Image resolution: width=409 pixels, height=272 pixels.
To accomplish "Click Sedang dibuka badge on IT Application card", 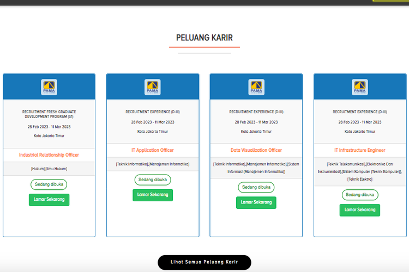I will click(153, 180).
